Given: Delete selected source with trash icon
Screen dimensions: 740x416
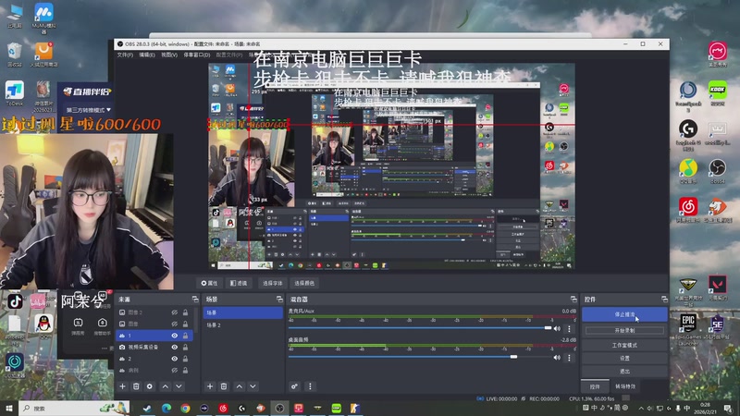Looking at the screenshot, I should coord(136,386).
